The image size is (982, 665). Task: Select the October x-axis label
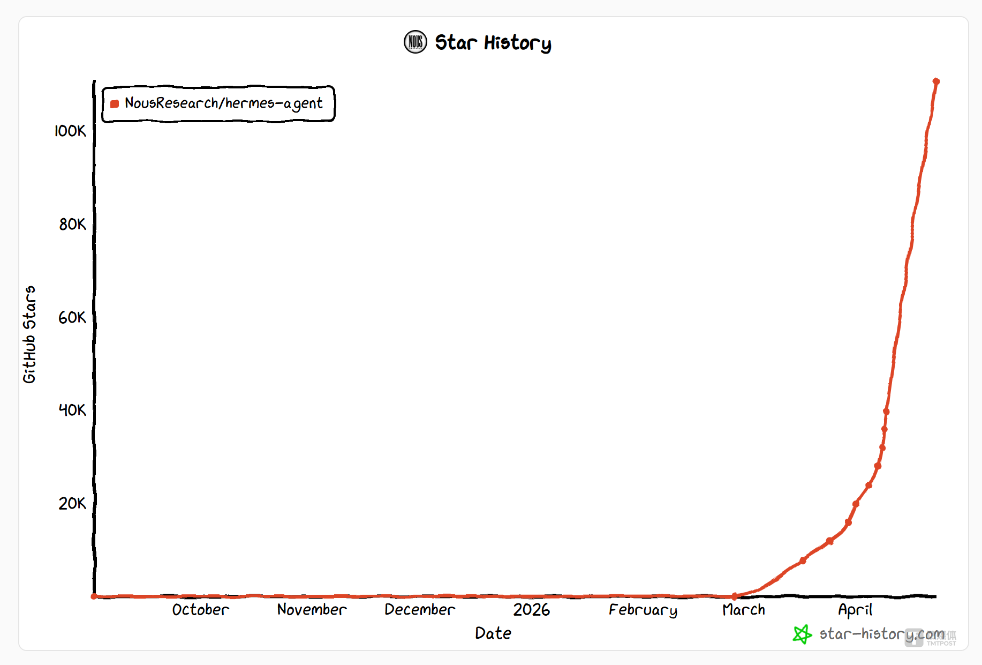click(200, 610)
